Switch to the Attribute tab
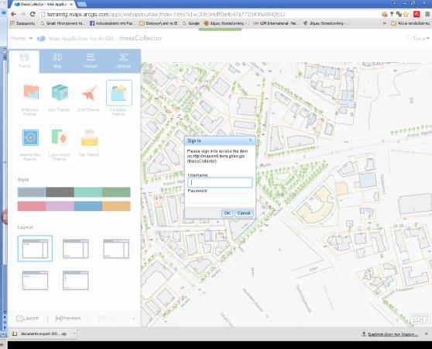Screen dimensions: 432x349 pyautogui.click(x=123, y=61)
